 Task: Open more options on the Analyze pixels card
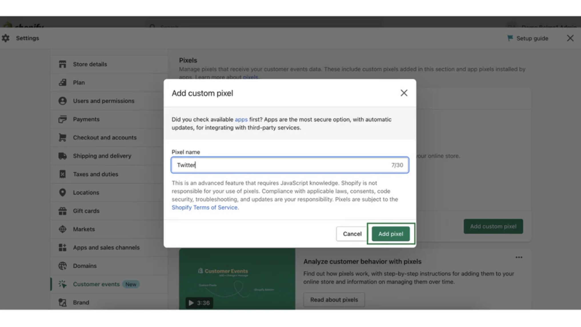519,257
